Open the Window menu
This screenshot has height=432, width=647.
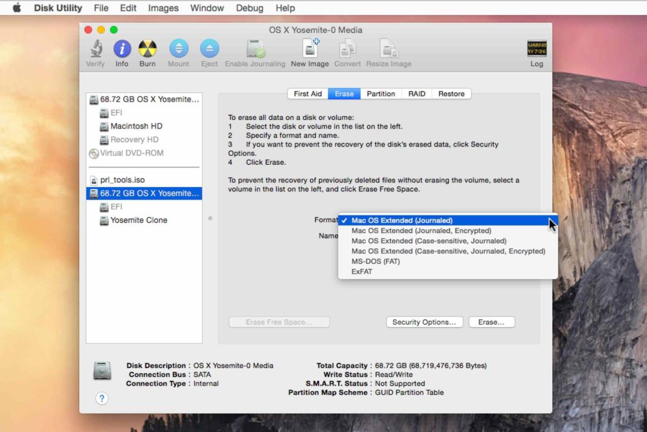(x=207, y=8)
